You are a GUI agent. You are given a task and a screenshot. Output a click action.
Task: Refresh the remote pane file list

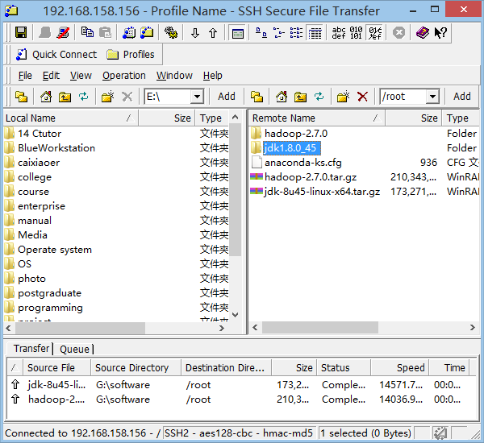click(319, 97)
